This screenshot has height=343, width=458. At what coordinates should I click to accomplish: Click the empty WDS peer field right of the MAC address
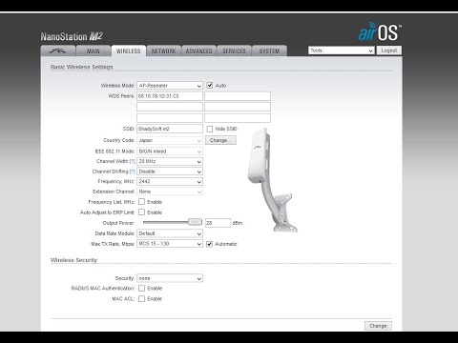238,96
